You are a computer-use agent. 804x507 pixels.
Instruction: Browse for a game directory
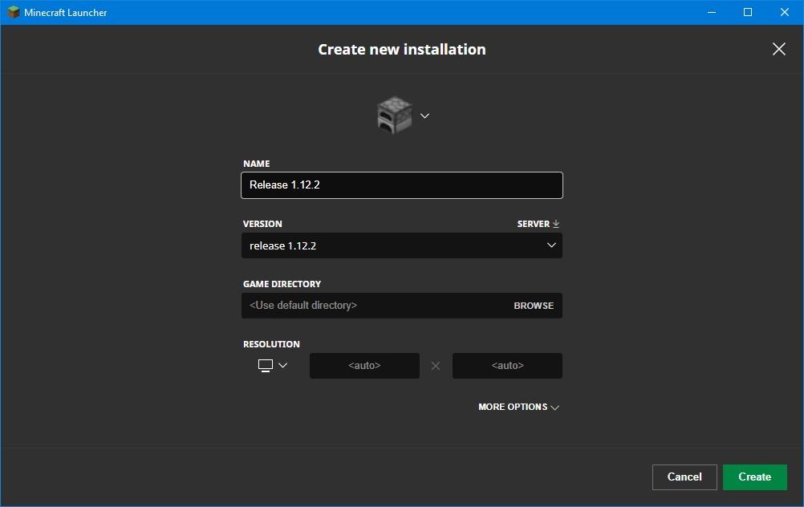click(534, 306)
